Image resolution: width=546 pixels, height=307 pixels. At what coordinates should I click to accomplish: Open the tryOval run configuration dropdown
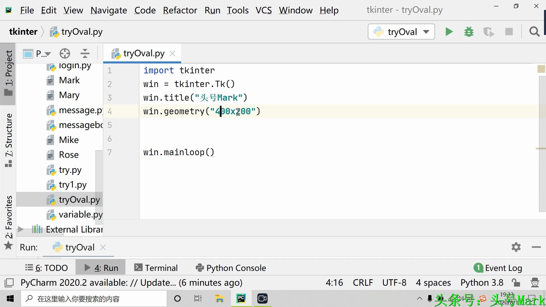tap(401, 32)
